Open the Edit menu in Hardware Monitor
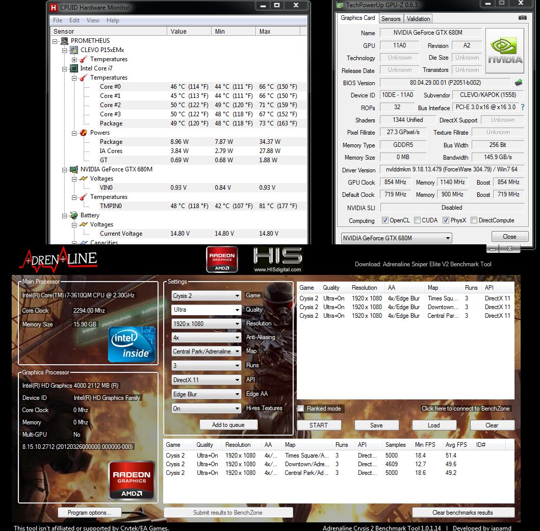The height and width of the screenshot is (531, 540). (74, 20)
